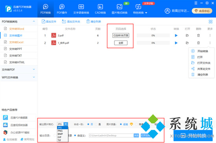
Task: Choose 共享此文件 in the context menu
Action: click(201, 69)
